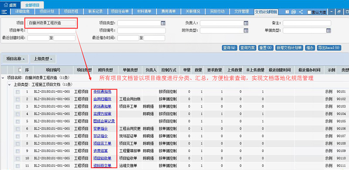
Task: Open the 签证指令 link
Action: tap(101, 136)
